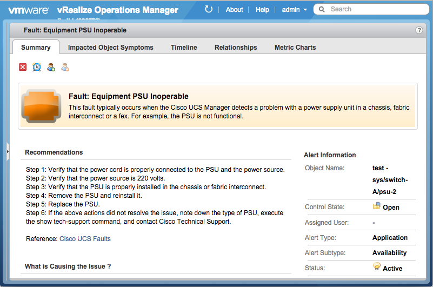
Task: Click the Object Name label
Action: (x=324, y=168)
